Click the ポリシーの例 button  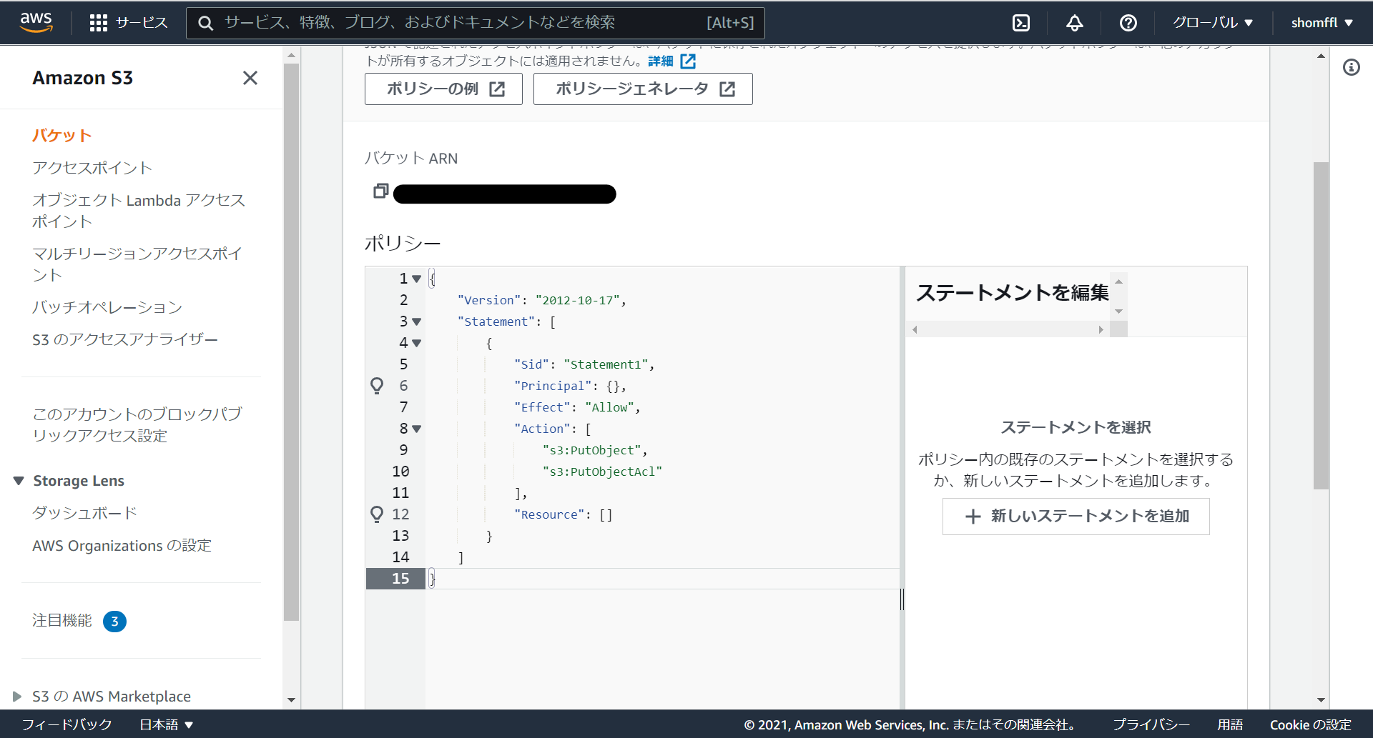(443, 89)
